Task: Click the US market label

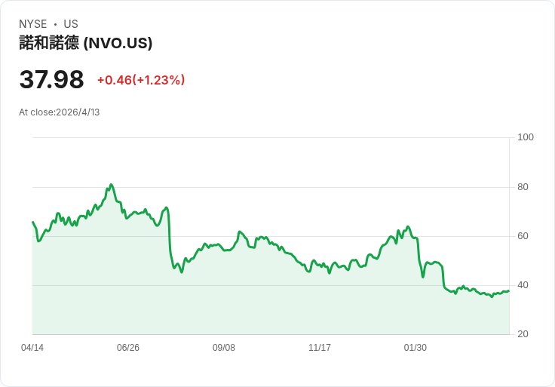Action: (x=71, y=24)
